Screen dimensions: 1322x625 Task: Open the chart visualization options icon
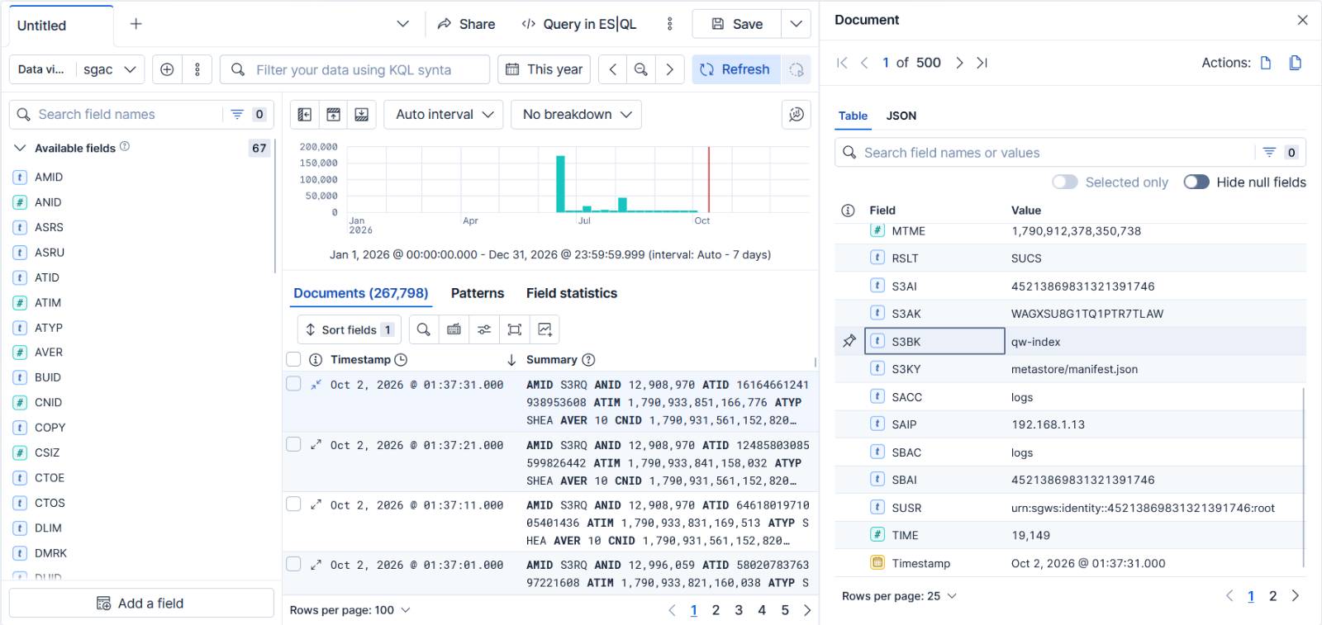797,115
